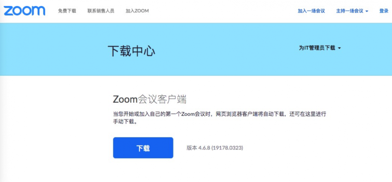Click the small arrow next to 为IT管理员下载
This screenshot has width=392, height=182.
pos(339,48)
